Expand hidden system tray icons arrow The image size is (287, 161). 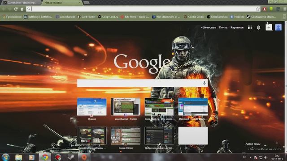click(x=250, y=157)
